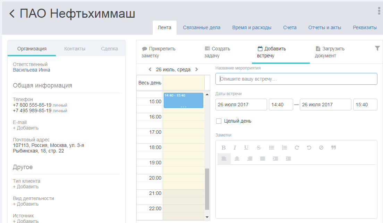Viewport: 383px width, 223px height.
Task: Go to the next day in the calendar
Action: [197, 69]
